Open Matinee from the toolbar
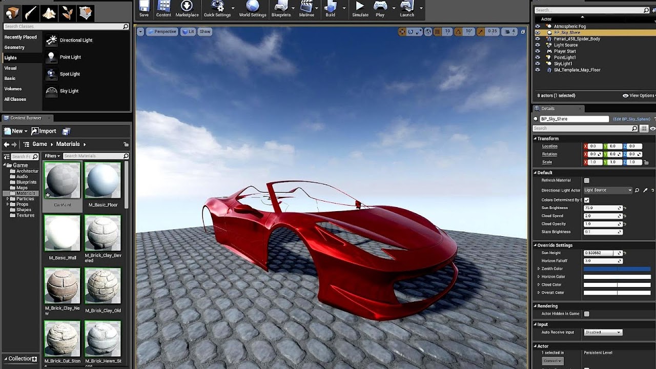This screenshot has width=656, height=369. coord(306,7)
